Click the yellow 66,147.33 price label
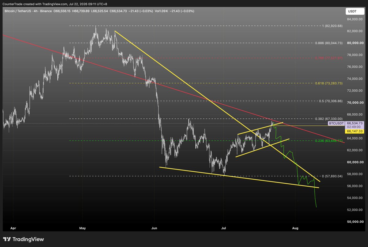This screenshot has height=247, width=368. click(355, 131)
